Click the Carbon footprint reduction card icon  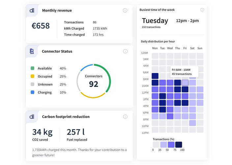(32, 117)
